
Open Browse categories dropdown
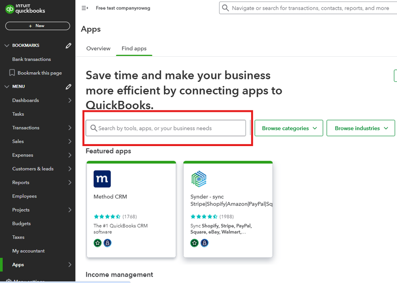[289, 128]
